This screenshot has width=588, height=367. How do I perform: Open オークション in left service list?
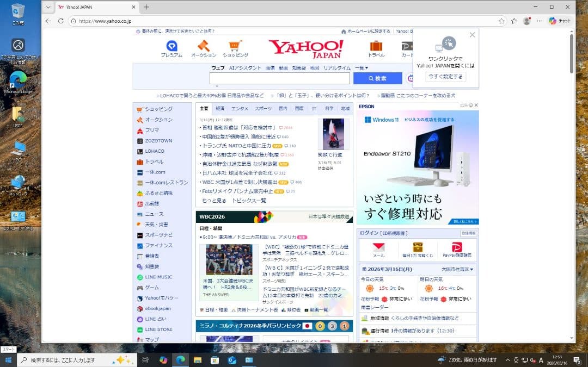(x=158, y=120)
